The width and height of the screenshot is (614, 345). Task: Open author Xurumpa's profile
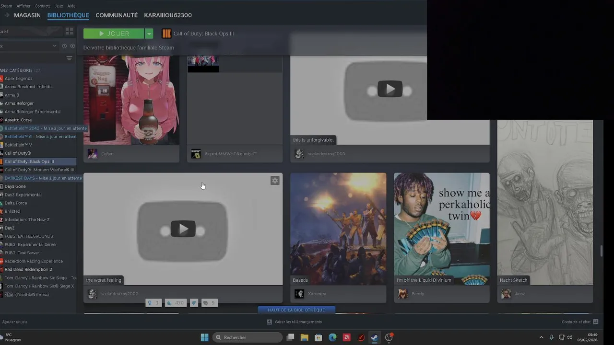pyautogui.click(x=317, y=294)
